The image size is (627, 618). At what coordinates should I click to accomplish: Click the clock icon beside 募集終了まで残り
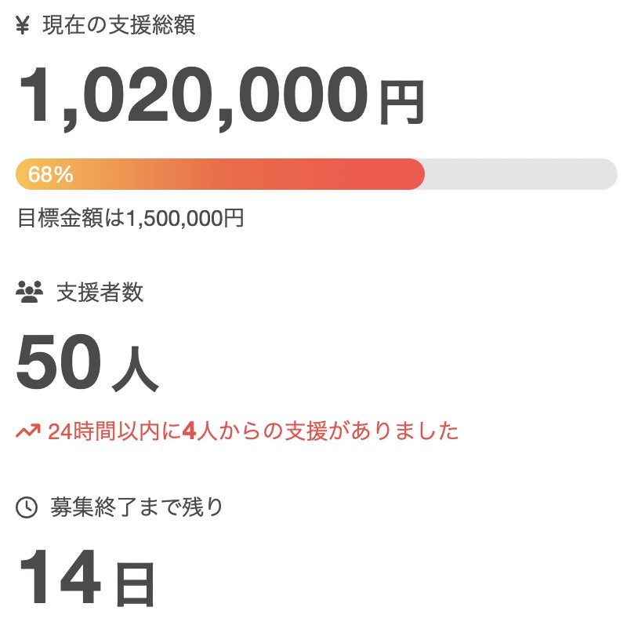27,508
